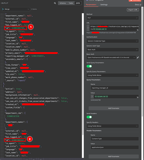Switch input view to Table

tap(71, 3)
